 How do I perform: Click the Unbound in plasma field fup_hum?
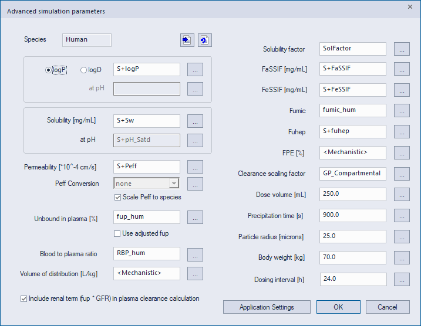147,217
